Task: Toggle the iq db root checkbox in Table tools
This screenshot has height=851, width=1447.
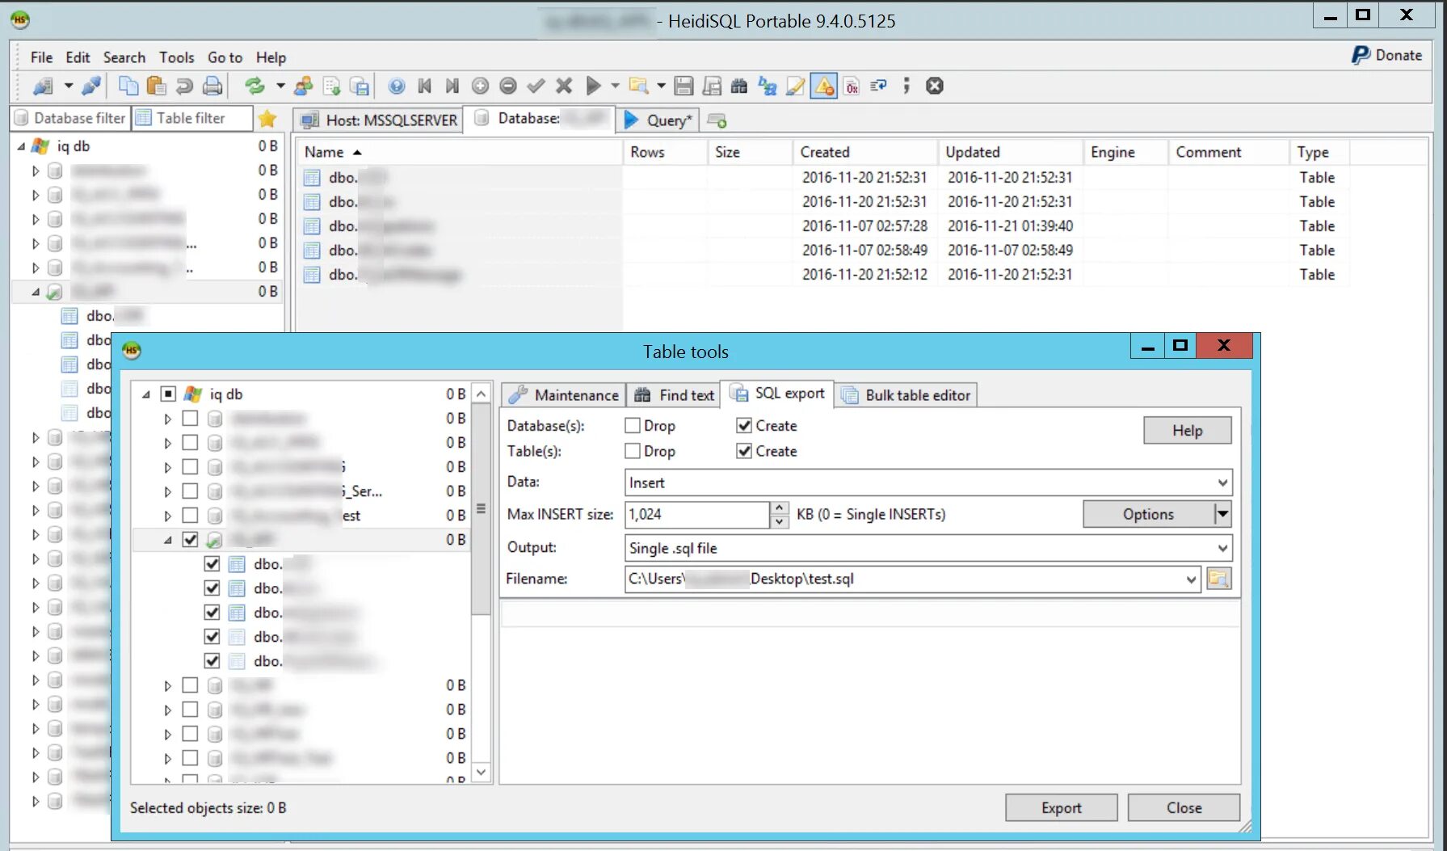Action: tap(168, 394)
